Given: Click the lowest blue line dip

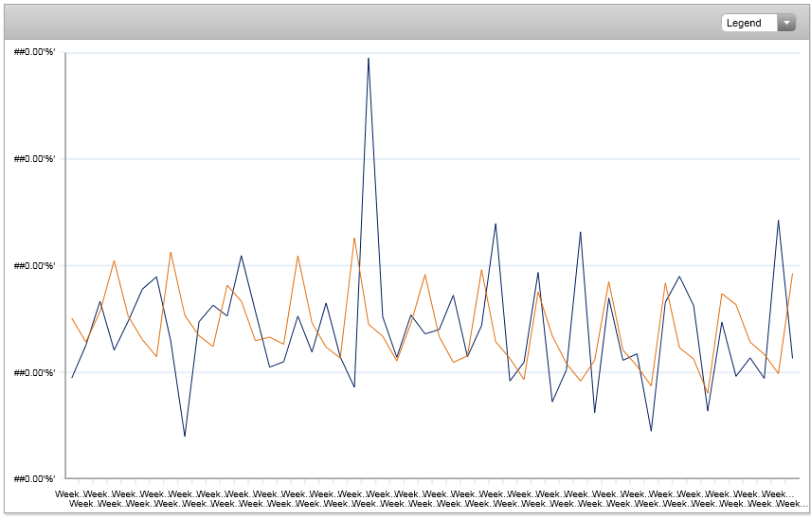Looking at the screenshot, I should click(x=185, y=436).
